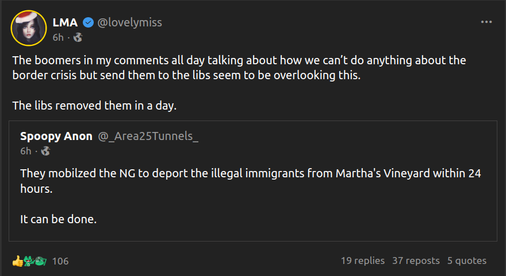Click main post text about border crisis
Viewport: 506px width, 276px height.
[239, 68]
